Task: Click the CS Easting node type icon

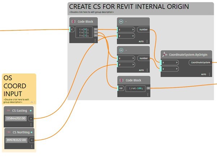Action: [x=8, y=111]
